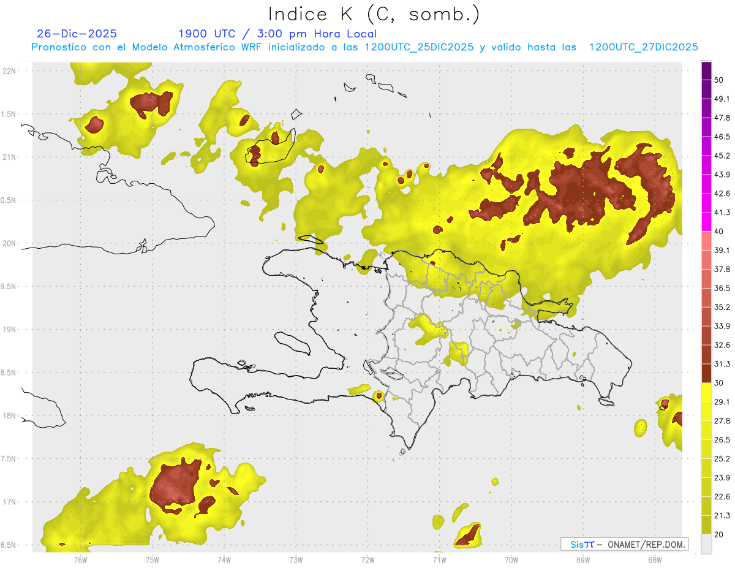Click the latitude label '22N'
The width and height of the screenshot is (735, 568).
coord(9,70)
